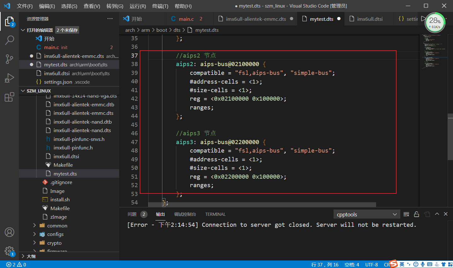
Task: Click the VS Code logo in title bar
Action: (x=7, y=6)
